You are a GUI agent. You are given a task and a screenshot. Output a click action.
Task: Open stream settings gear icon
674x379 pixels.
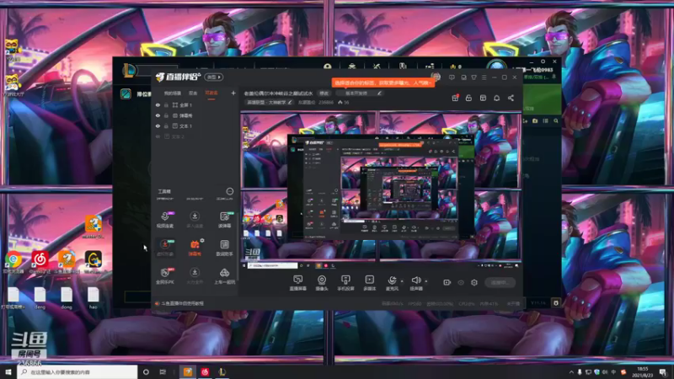[474, 283]
